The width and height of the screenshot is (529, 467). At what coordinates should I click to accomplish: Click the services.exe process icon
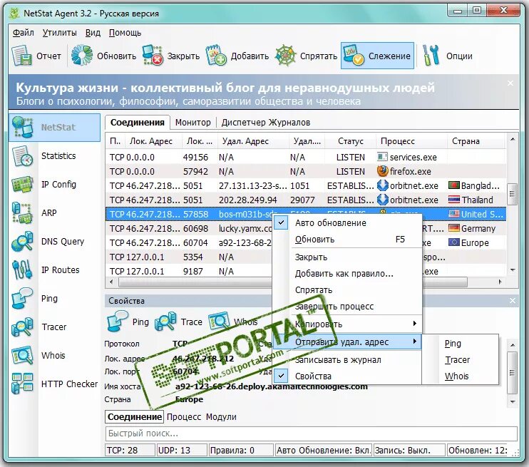382,157
